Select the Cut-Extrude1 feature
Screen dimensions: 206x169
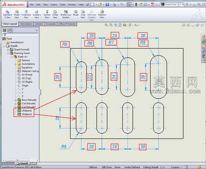coord(27,104)
